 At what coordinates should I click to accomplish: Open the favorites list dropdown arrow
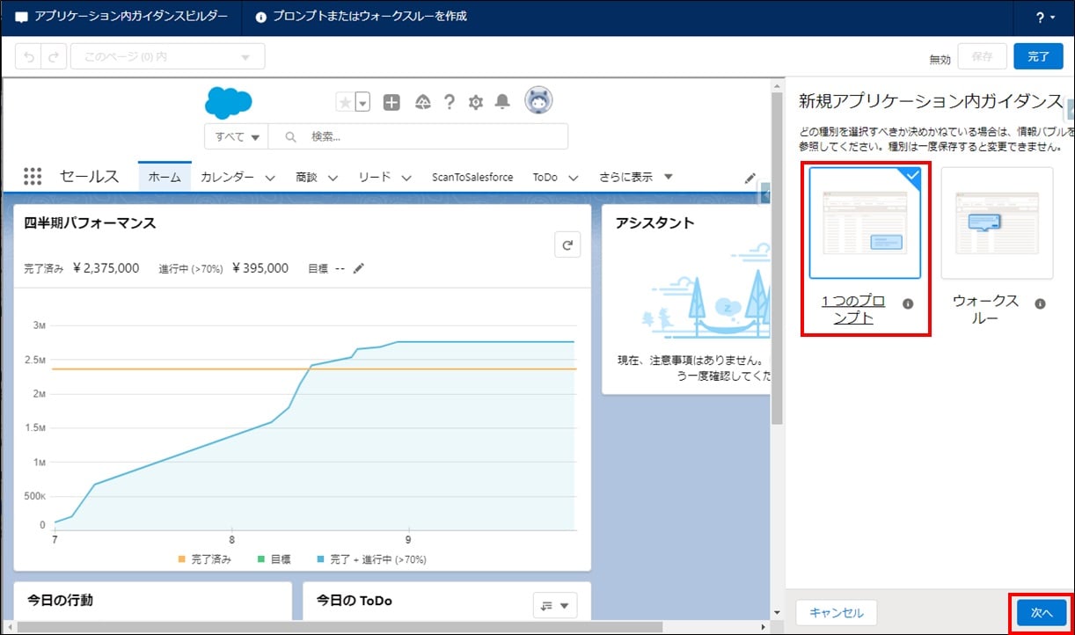tap(362, 102)
